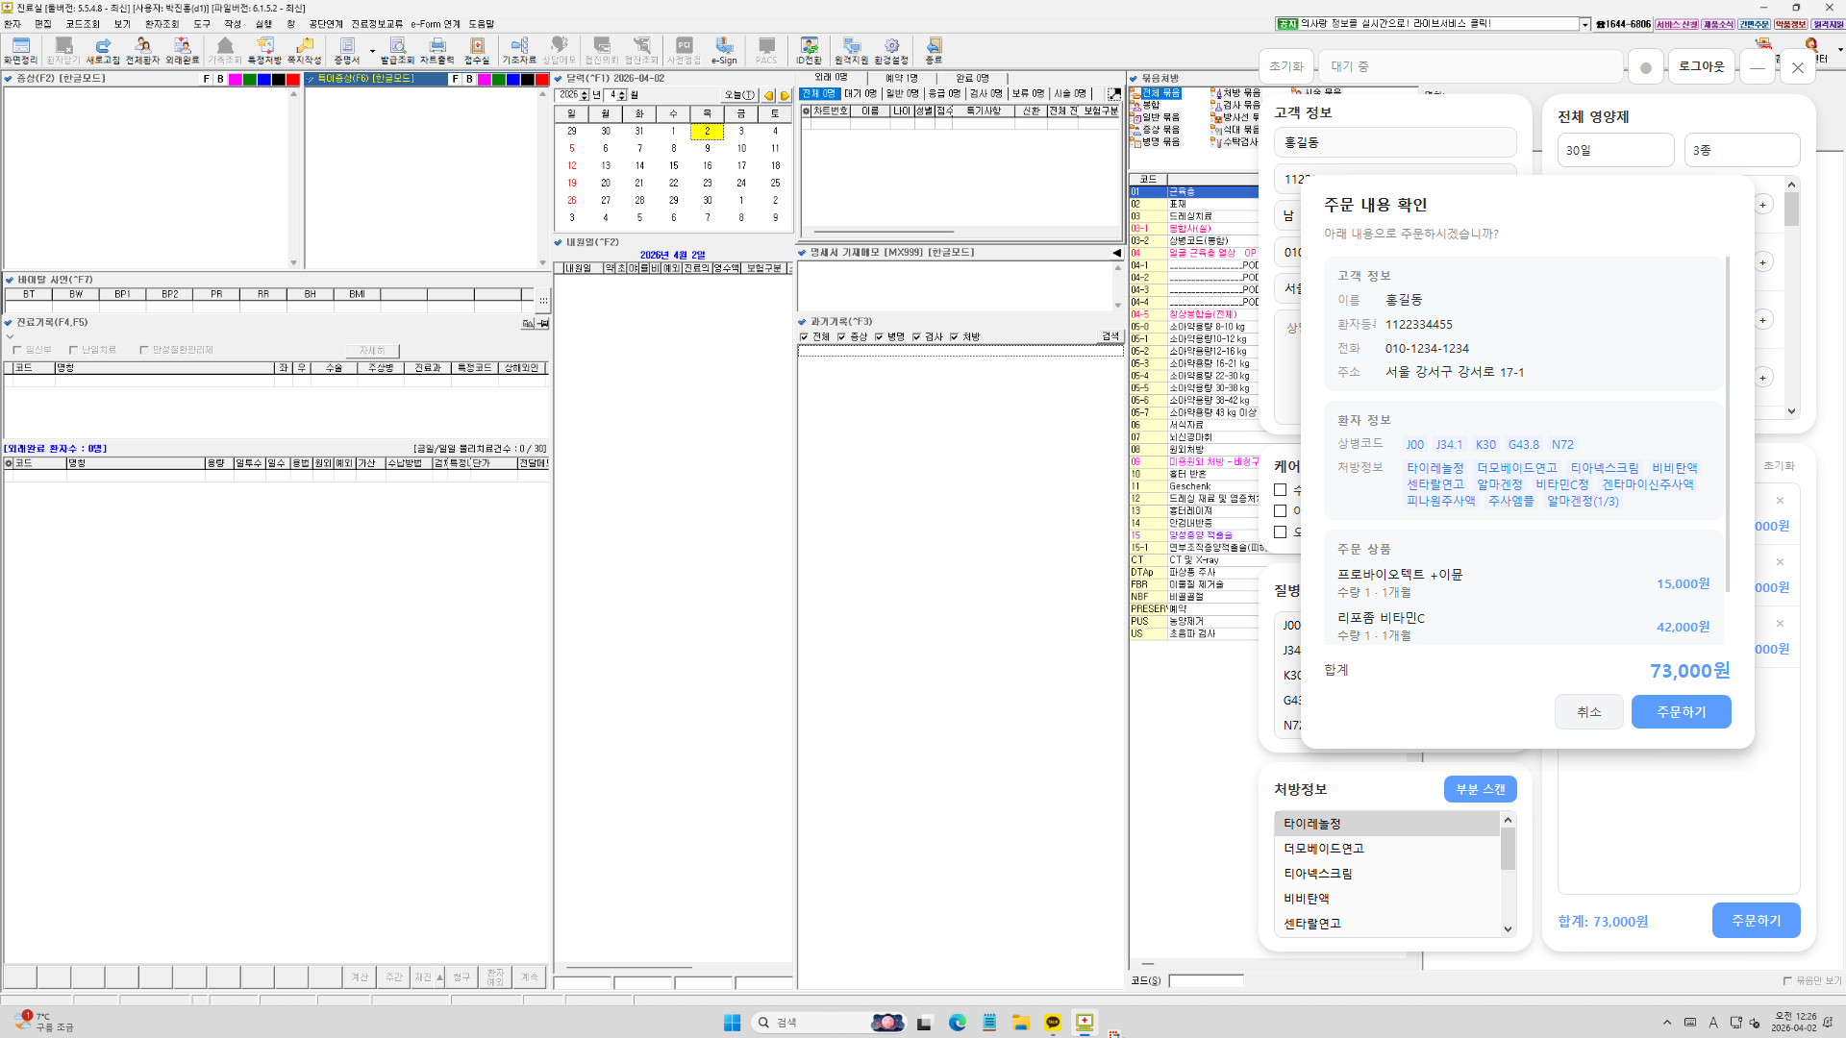Confirm order with dialog 주문하기 button
Image resolution: width=1846 pixels, height=1038 pixels.
1681,712
